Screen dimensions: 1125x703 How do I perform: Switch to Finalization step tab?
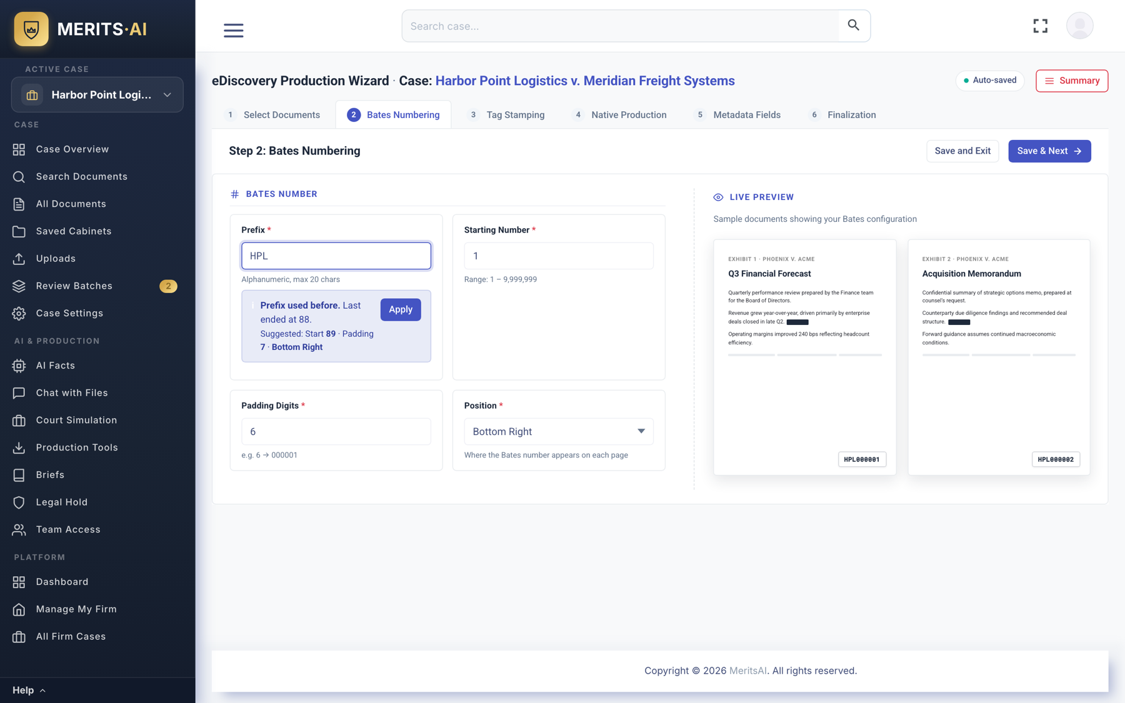(842, 115)
